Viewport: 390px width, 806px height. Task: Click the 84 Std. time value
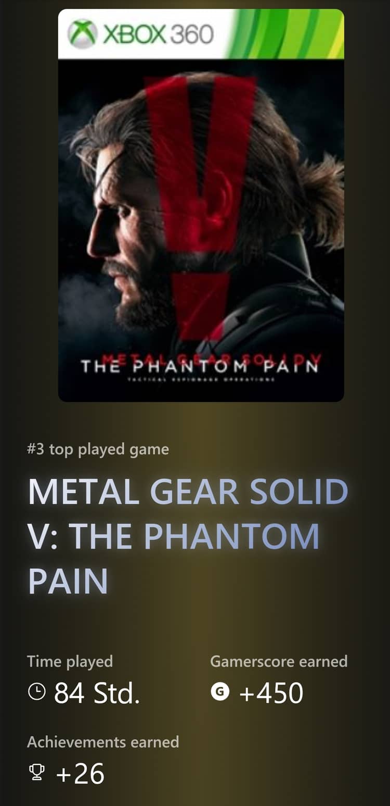tap(97, 693)
